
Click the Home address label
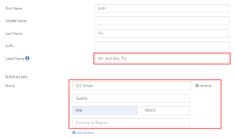tap(10, 86)
